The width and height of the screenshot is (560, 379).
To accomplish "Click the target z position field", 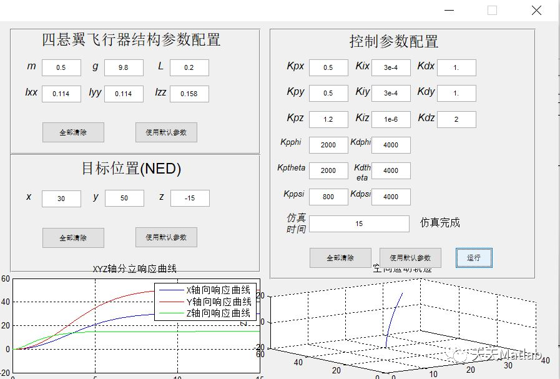I will [190, 199].
